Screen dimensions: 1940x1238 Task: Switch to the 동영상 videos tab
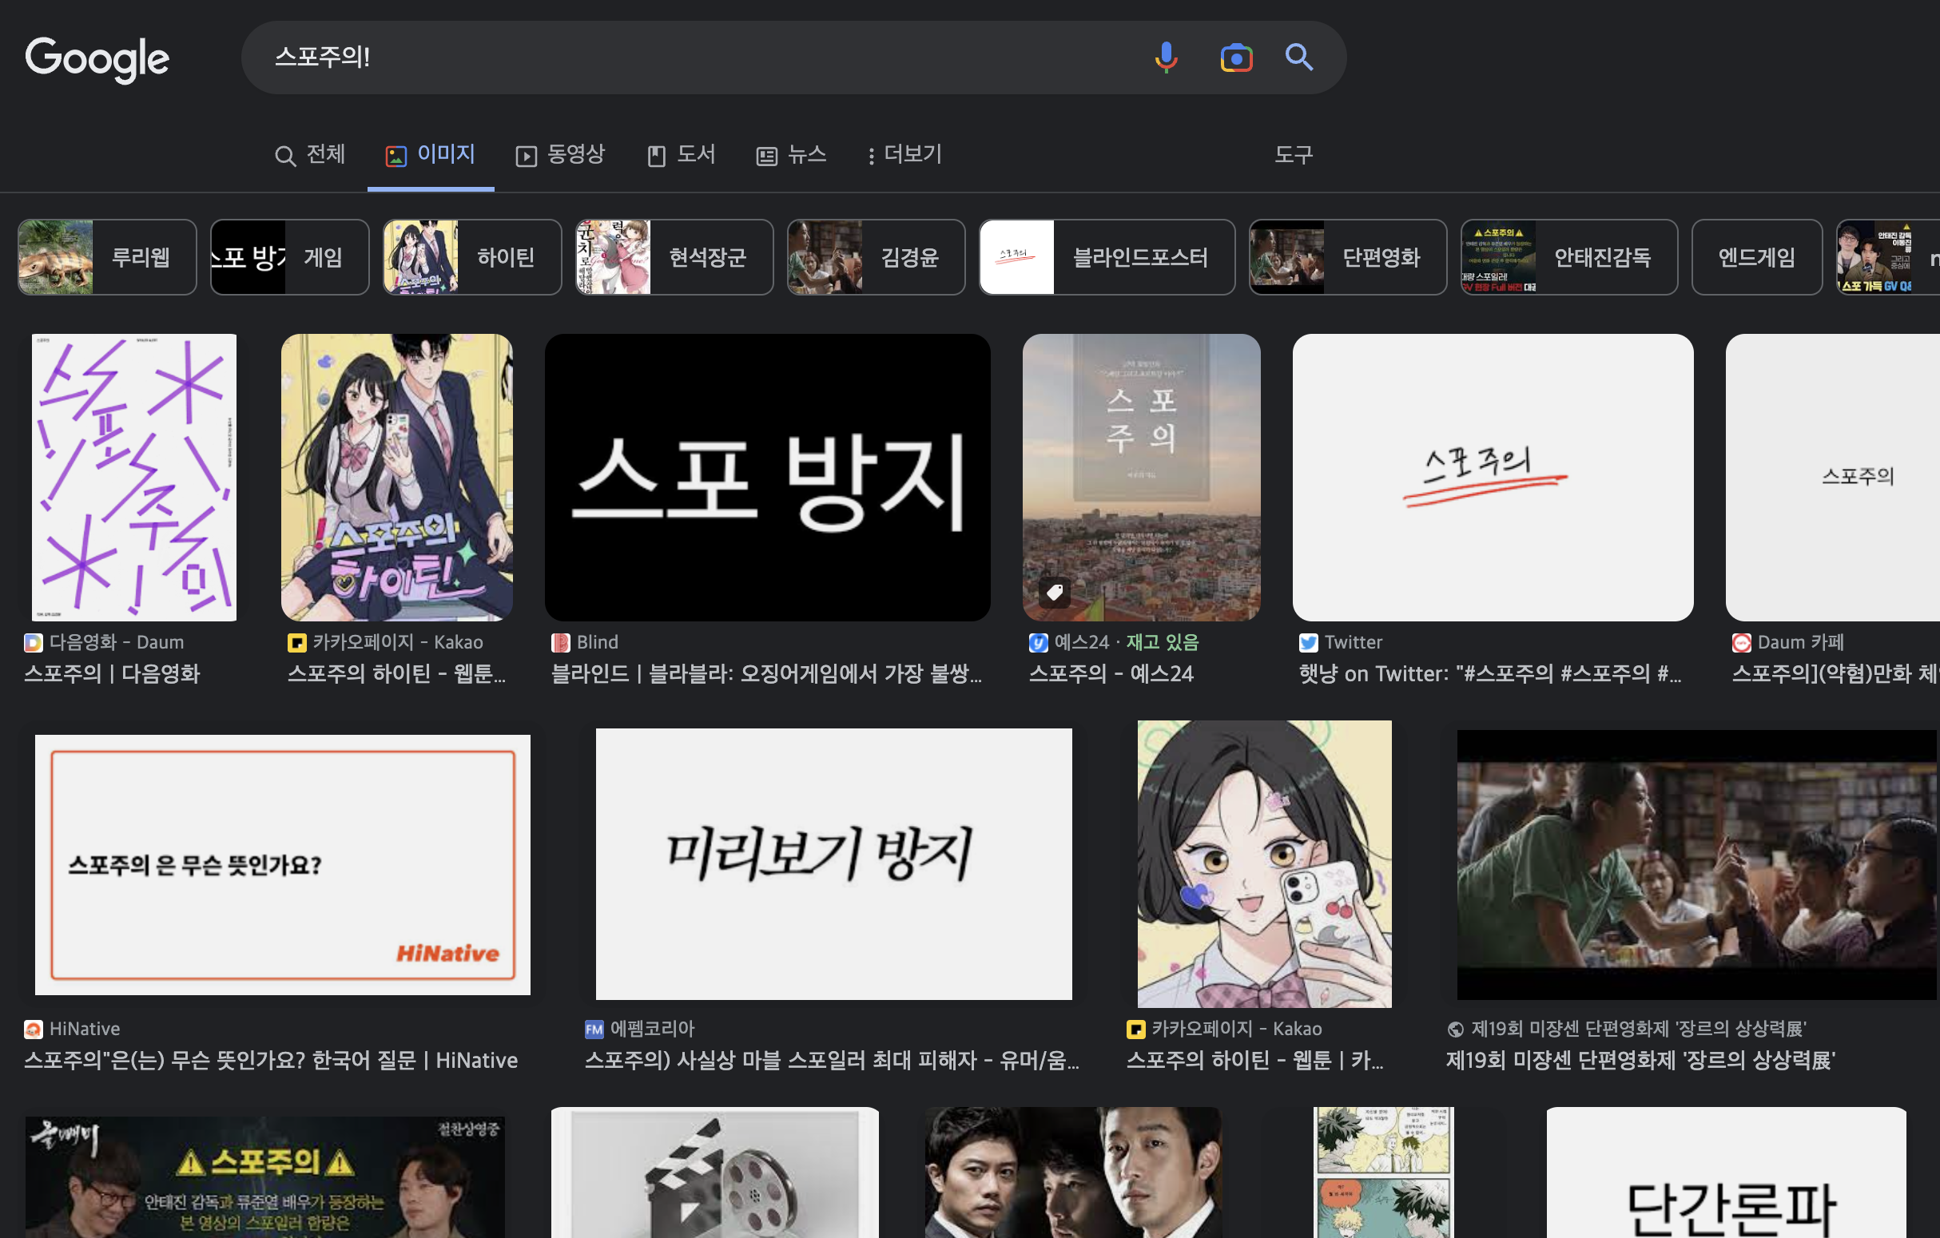click(560, 155)
